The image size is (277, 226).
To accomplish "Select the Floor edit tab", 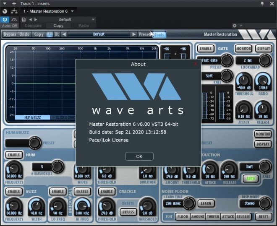I will point(183,217).
